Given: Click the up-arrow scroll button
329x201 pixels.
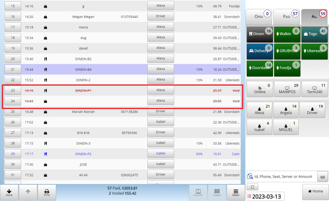Looking at the screenshot, I should (x=28, y=192).
